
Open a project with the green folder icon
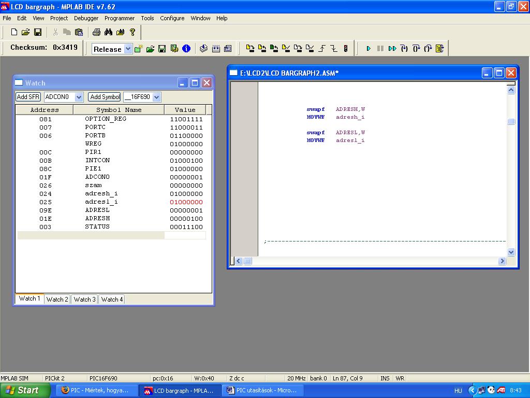(151, 49)
